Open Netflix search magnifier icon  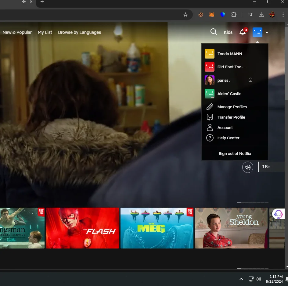[x=214, y=32]
